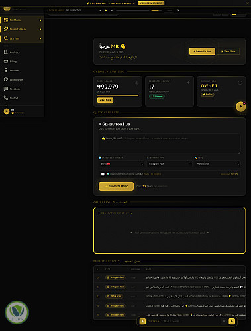Click the floating gold sparkle button
The width and height of the screenshot is (251, 331).
tap(240, 107)
